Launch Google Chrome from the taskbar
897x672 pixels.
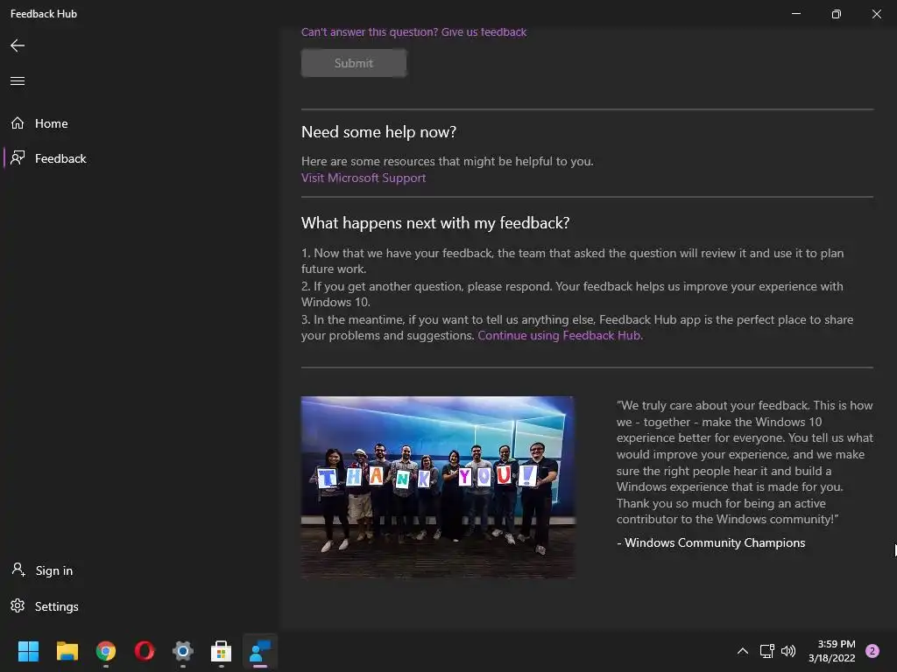106,651
